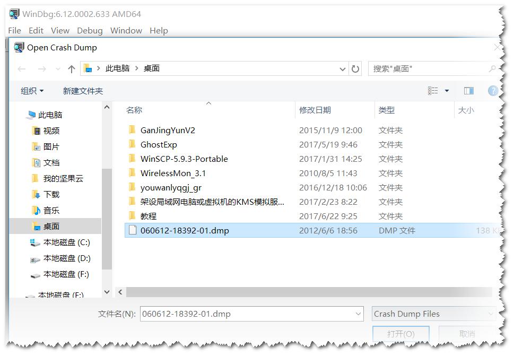Open the help question mark icon
The image size is (514, 356).
493,90
